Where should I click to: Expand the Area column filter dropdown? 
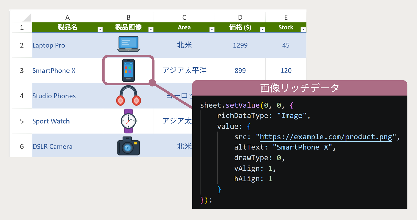click(212, 29)
